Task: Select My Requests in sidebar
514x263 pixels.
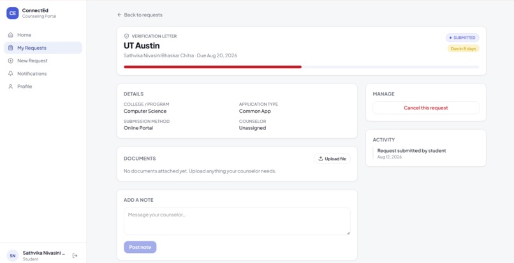Action: click(x=43, y=48)
